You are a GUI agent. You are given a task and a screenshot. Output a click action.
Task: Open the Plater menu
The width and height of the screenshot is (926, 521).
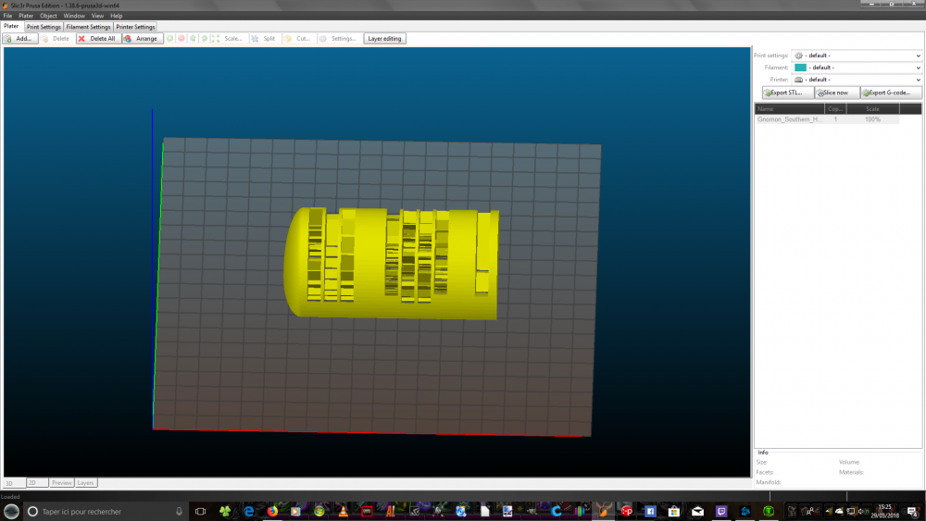pyautogui.click(x=26, y=16)
